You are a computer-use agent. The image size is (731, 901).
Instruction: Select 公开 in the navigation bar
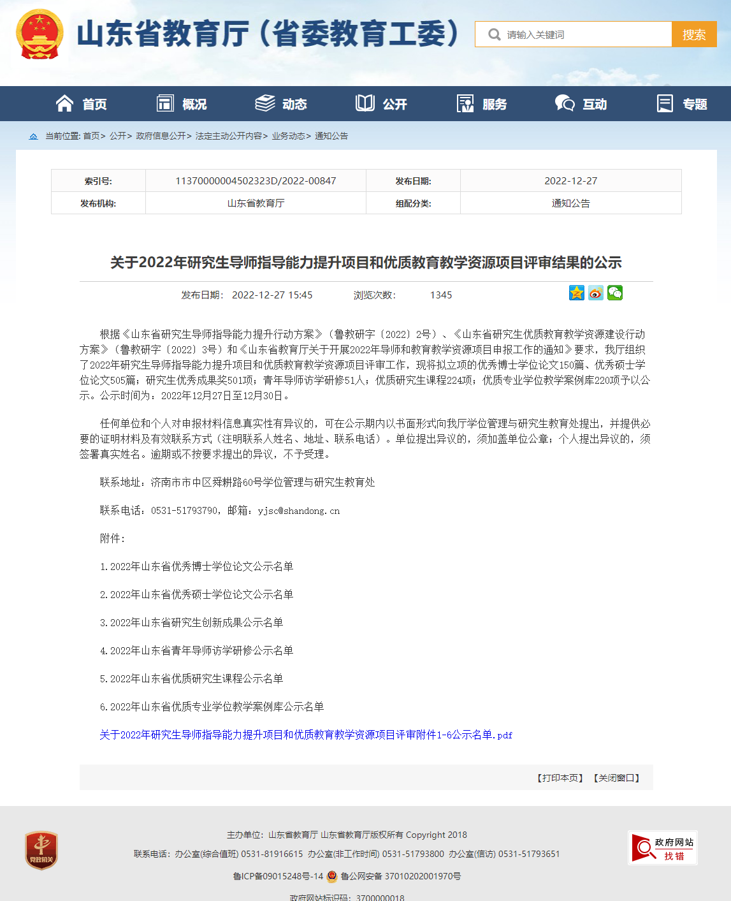381,104
